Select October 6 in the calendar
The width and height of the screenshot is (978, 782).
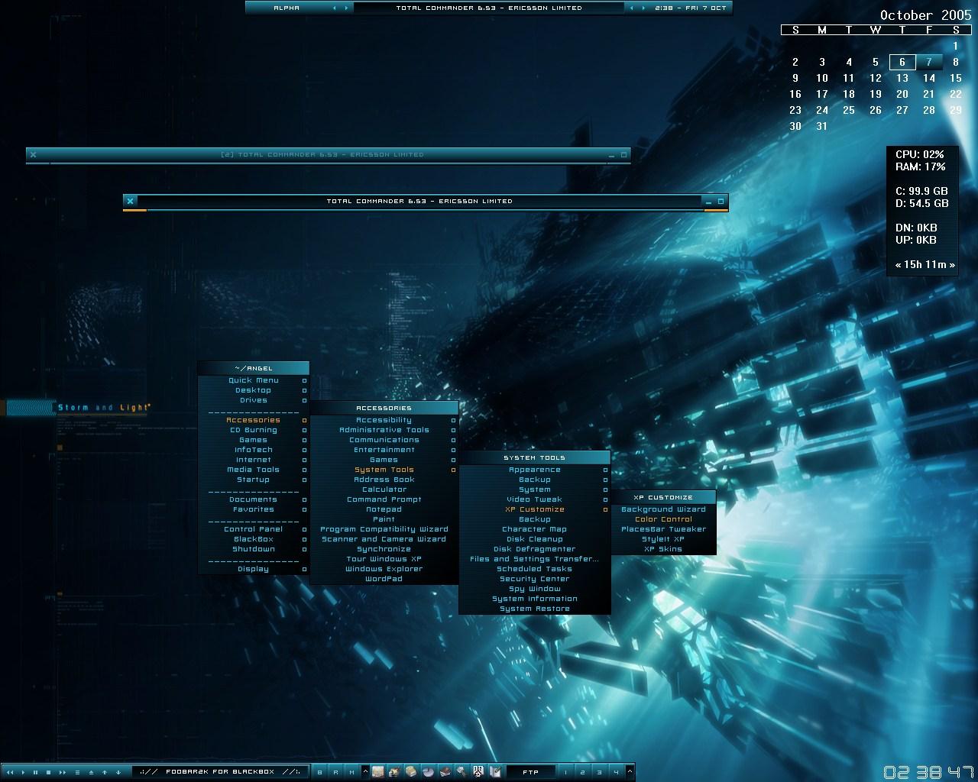click(x=902, y=62)
